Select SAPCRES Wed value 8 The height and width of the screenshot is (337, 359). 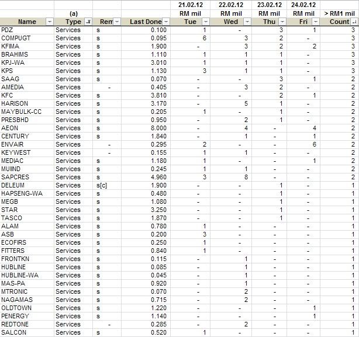[x=231, y=177]
